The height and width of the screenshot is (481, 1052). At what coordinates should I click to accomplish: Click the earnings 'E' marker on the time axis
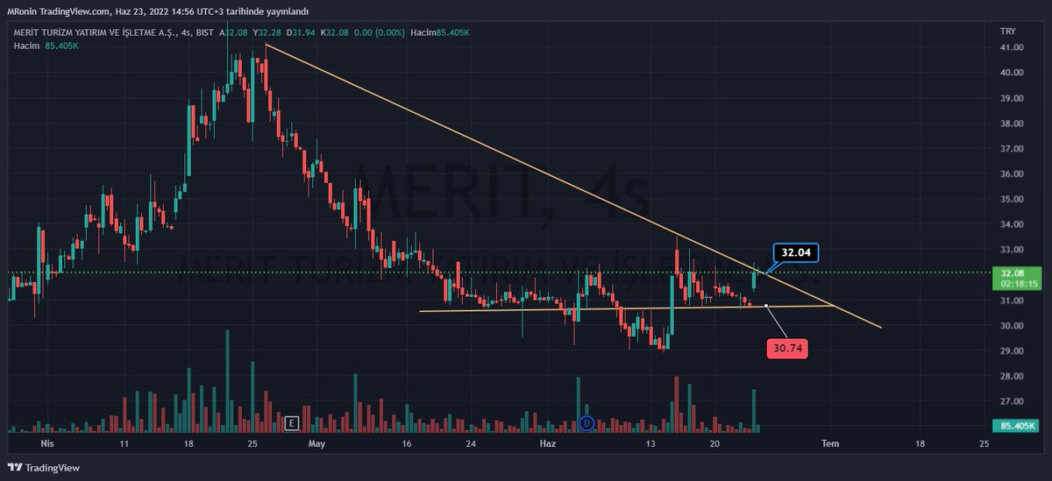pos(292,423)
